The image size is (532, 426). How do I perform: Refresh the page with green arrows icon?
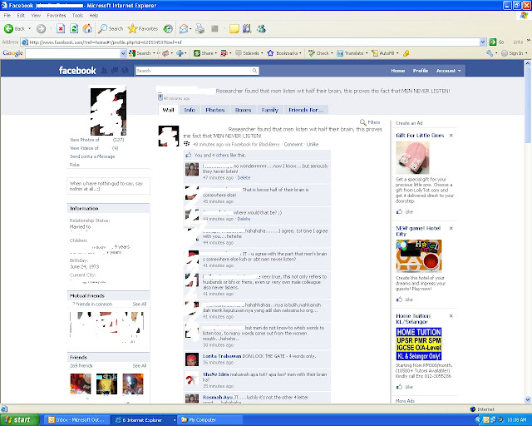(74, 29)
